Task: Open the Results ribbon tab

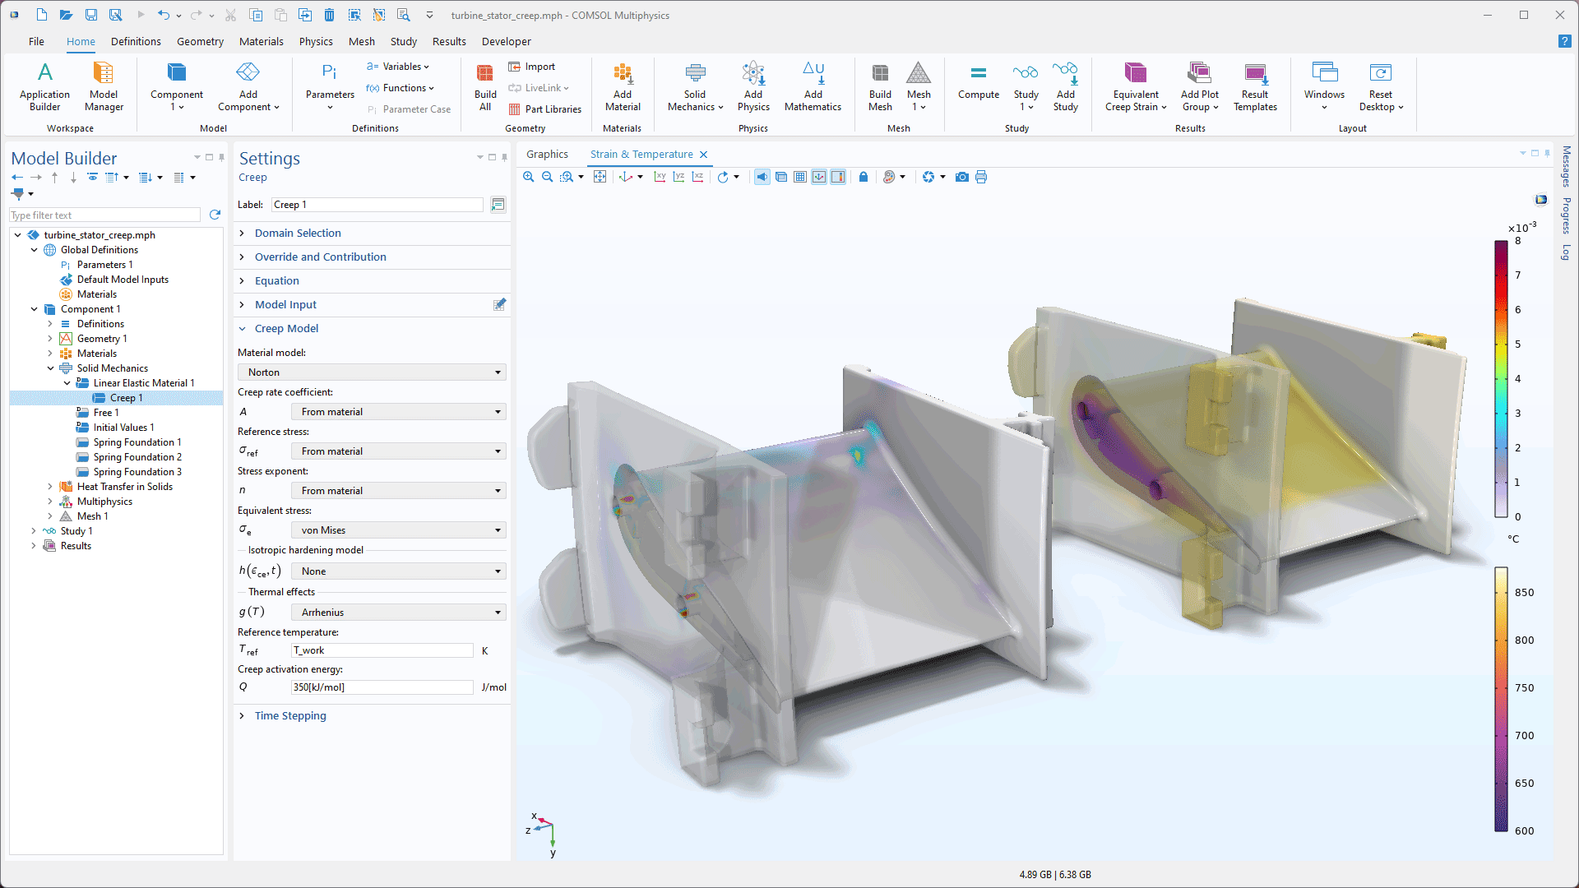Action: point(449,41)
